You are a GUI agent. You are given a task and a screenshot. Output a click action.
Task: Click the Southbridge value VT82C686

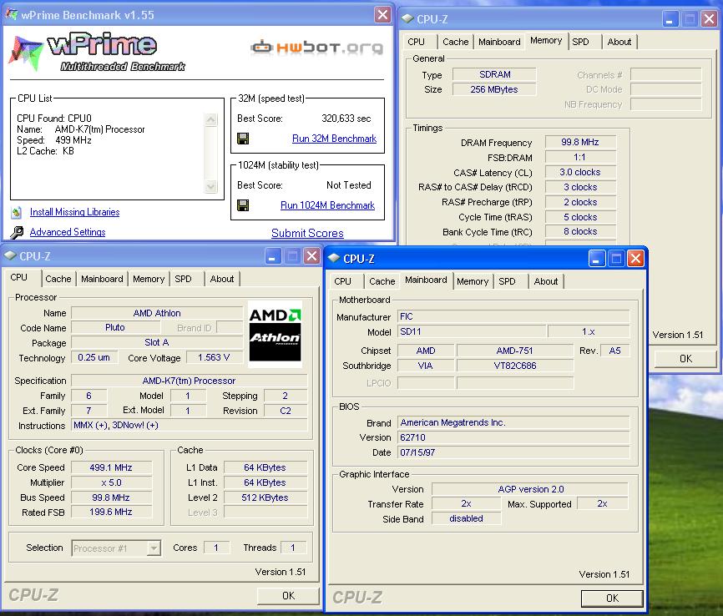point(515,366)
